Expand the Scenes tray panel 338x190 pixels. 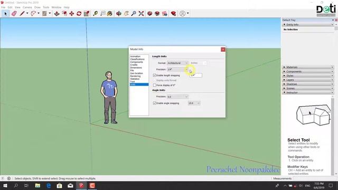308,88
